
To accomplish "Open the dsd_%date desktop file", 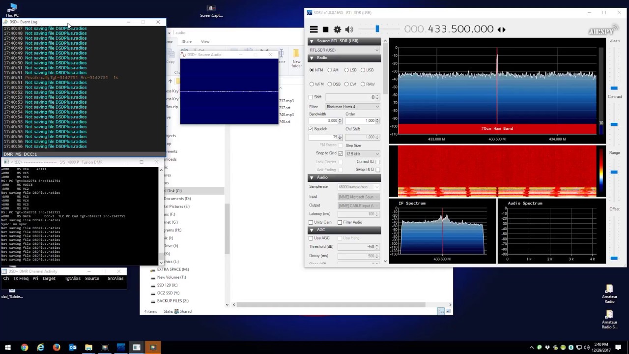I will tap(12, 293).
